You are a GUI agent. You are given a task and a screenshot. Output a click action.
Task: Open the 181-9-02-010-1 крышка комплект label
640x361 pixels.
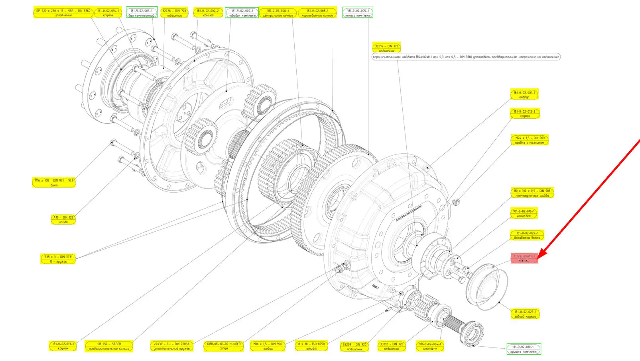(524, 349)
